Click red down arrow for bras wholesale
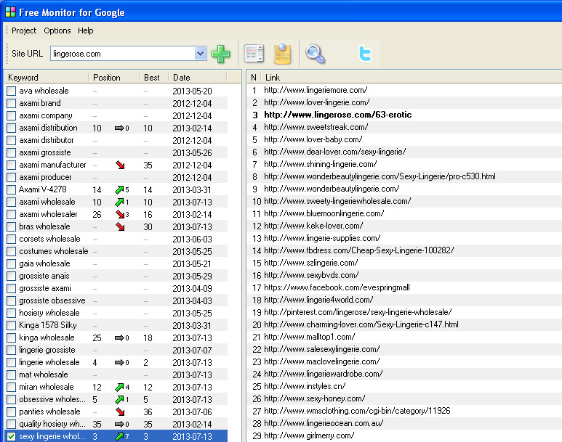 [120, 227]
